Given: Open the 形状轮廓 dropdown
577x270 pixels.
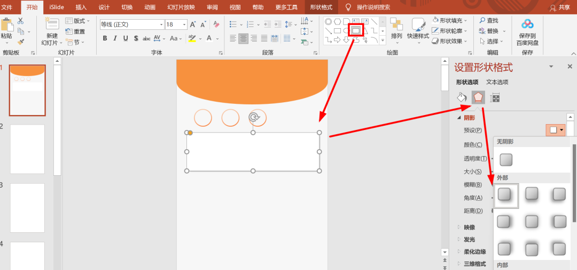Looking at the screenshot, I should point(449,31).
